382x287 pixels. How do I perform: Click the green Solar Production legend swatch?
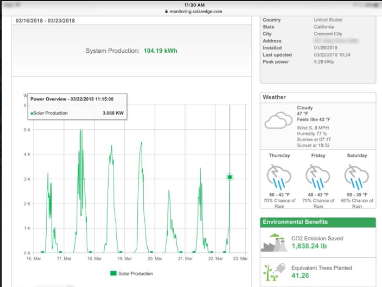tap(114, 273)
